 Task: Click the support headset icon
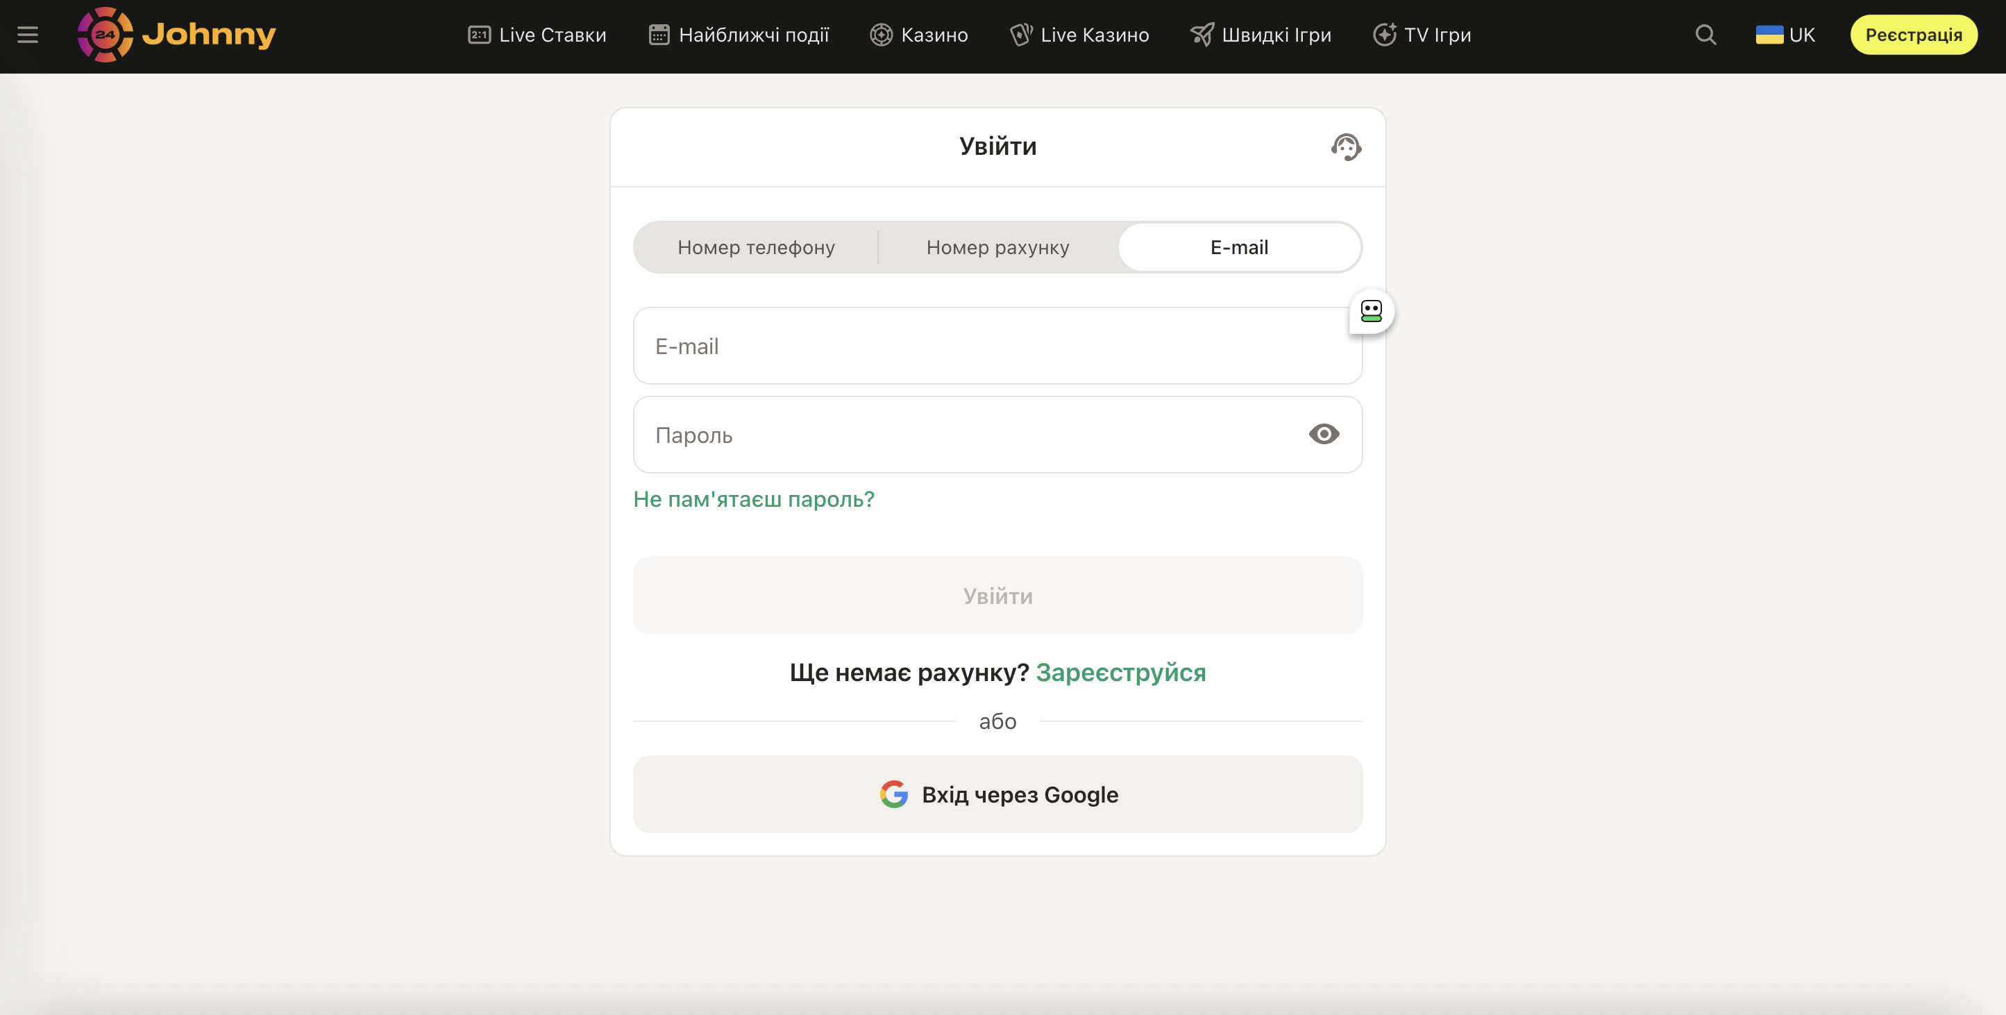(1346, 146)
